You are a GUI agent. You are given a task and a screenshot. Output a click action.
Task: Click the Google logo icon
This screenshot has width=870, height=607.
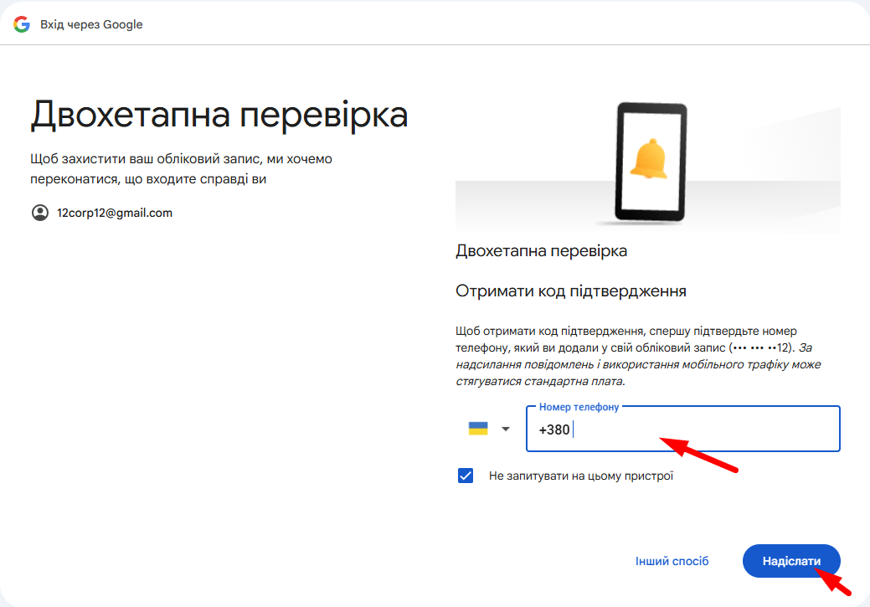tap(22, 24)
